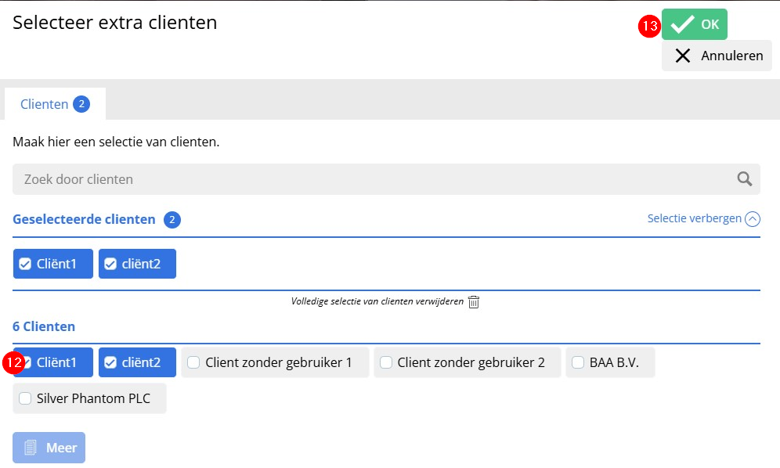
Task: Uncheck Cliënt1 in Geselecteerde clienten
Action: pyautogui.click(x=53, y=264)
